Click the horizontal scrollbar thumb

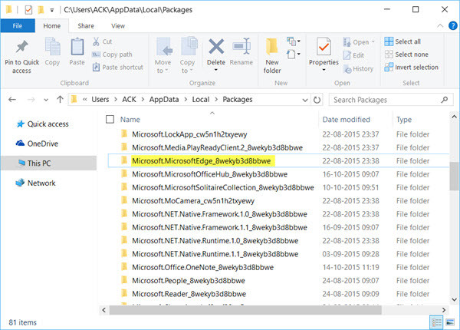tap(245, 310)
